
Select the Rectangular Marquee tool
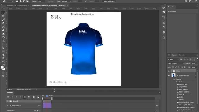(3, 12)
